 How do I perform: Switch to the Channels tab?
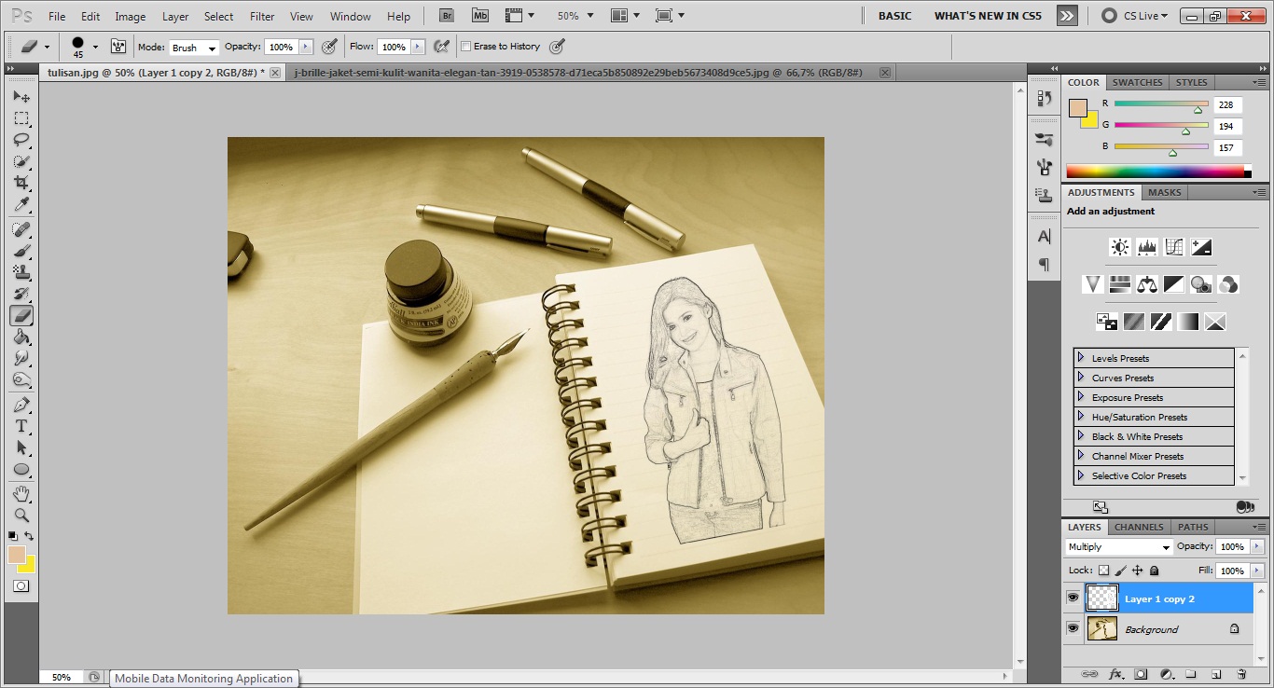[x=1139, y=527]
